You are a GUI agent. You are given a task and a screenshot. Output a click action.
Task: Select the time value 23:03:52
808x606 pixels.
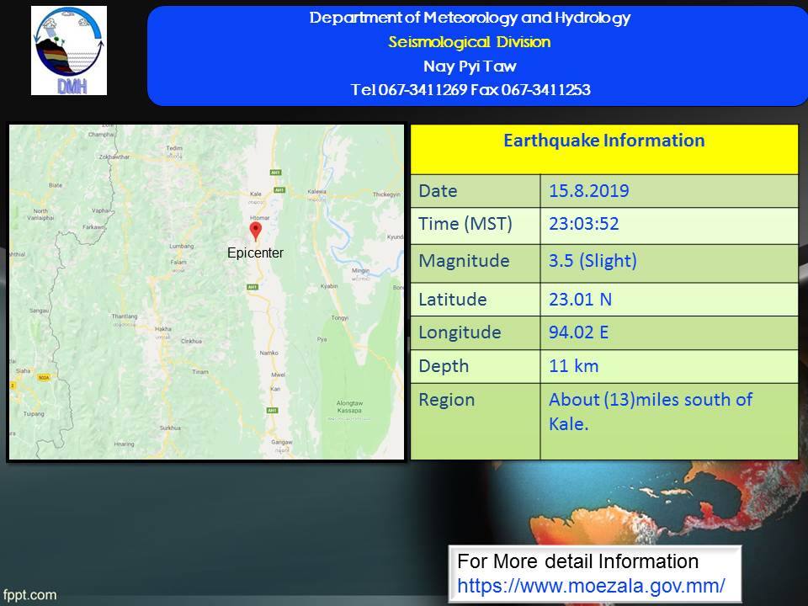(584, 224)
